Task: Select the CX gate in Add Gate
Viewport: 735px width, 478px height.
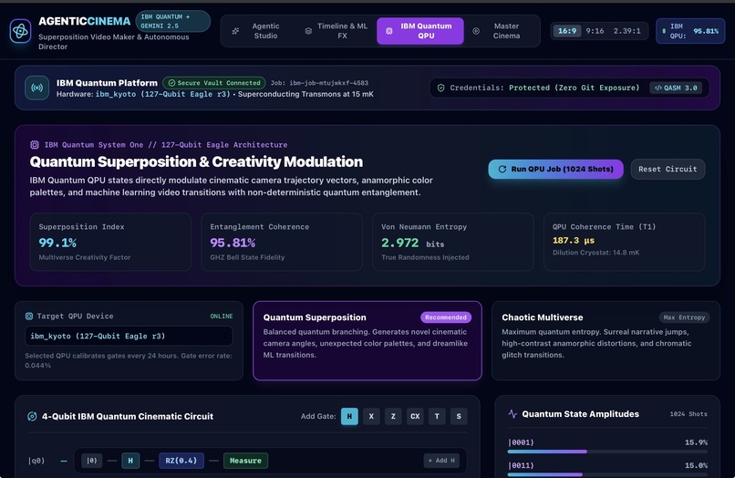Action: 415,417
